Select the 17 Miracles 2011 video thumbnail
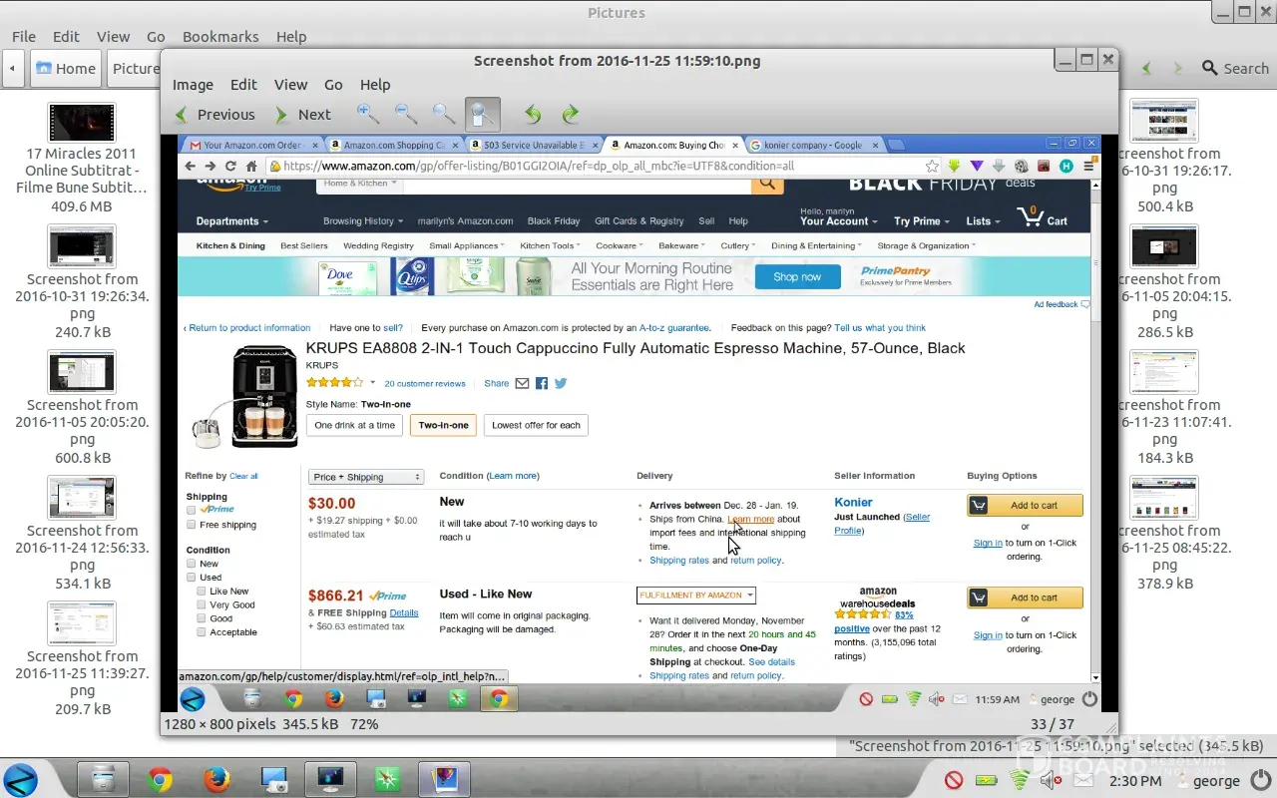The image size is (1277, 798). coord(82,122)
